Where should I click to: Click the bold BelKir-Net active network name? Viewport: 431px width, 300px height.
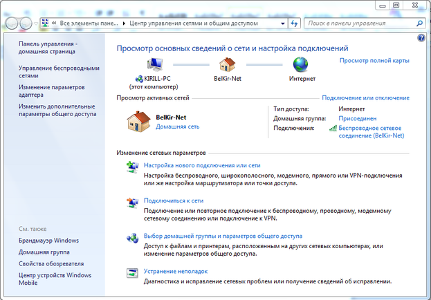171,118
